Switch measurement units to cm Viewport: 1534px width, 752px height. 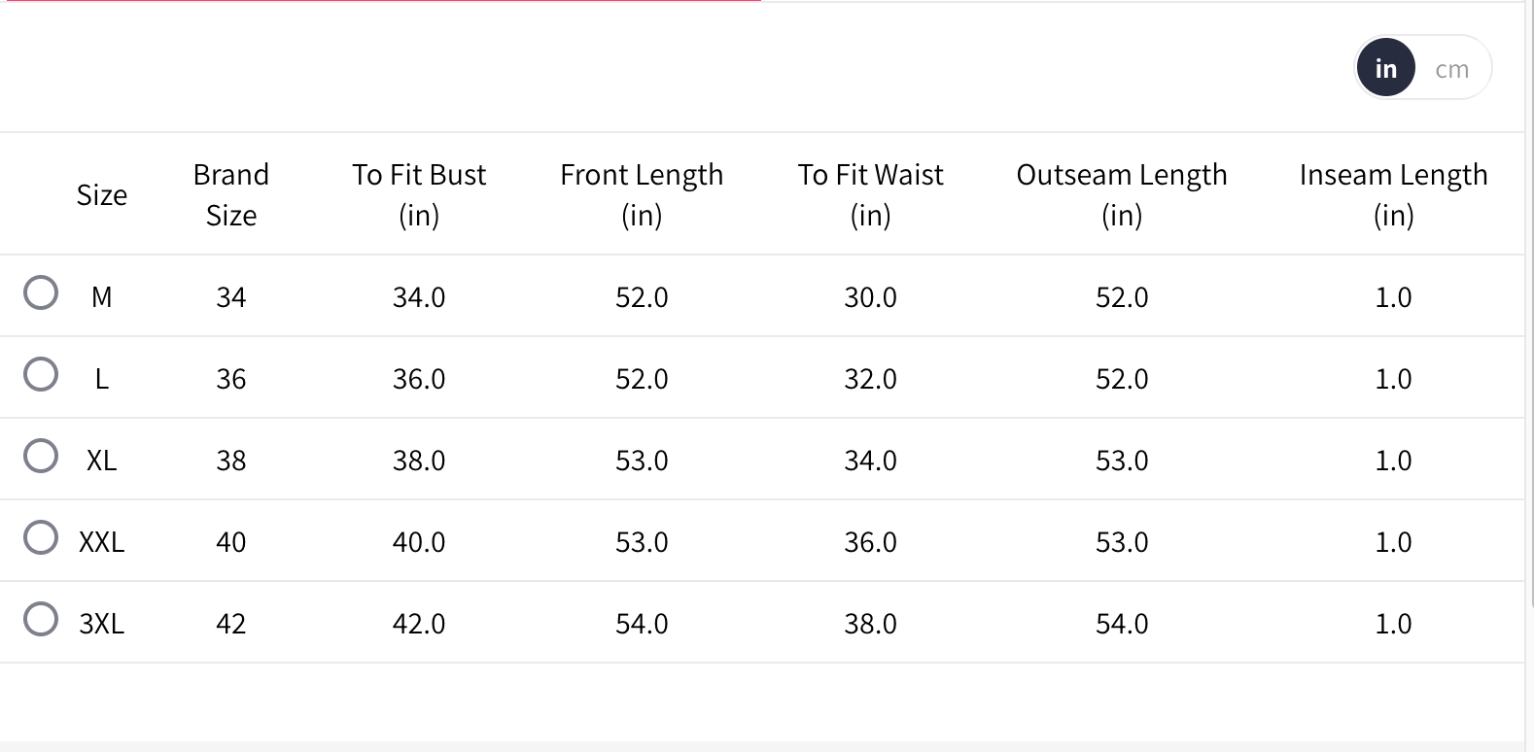(x=1451, y=69)
